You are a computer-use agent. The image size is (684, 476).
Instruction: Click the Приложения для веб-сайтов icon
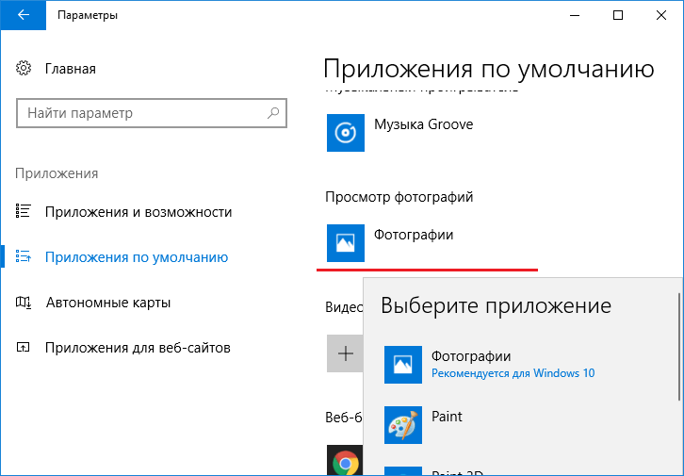pyautogui.click(x=24, y=347)
